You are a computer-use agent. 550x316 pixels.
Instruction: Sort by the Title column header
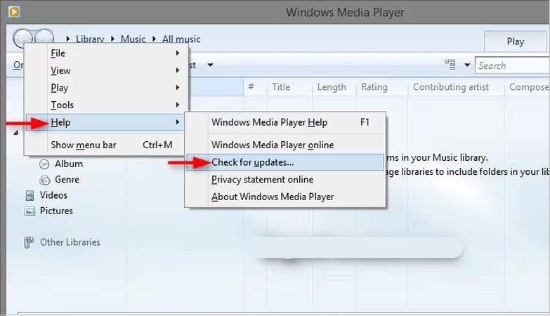(289, 87)
